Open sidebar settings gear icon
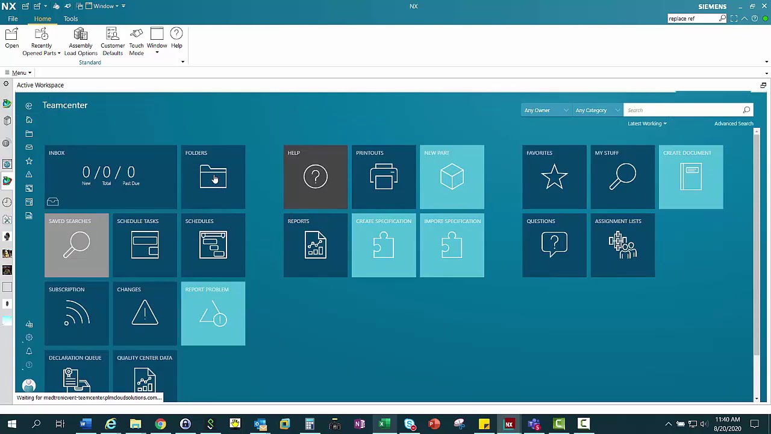771x434 pixels. click(29, 338)
